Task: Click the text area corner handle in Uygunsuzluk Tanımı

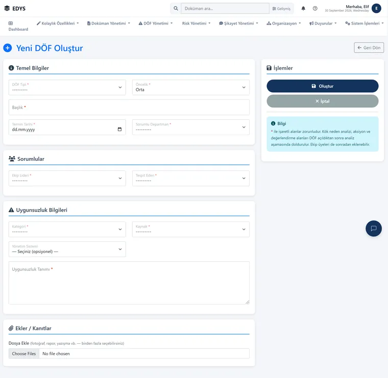Action: [x=248, y=302]
